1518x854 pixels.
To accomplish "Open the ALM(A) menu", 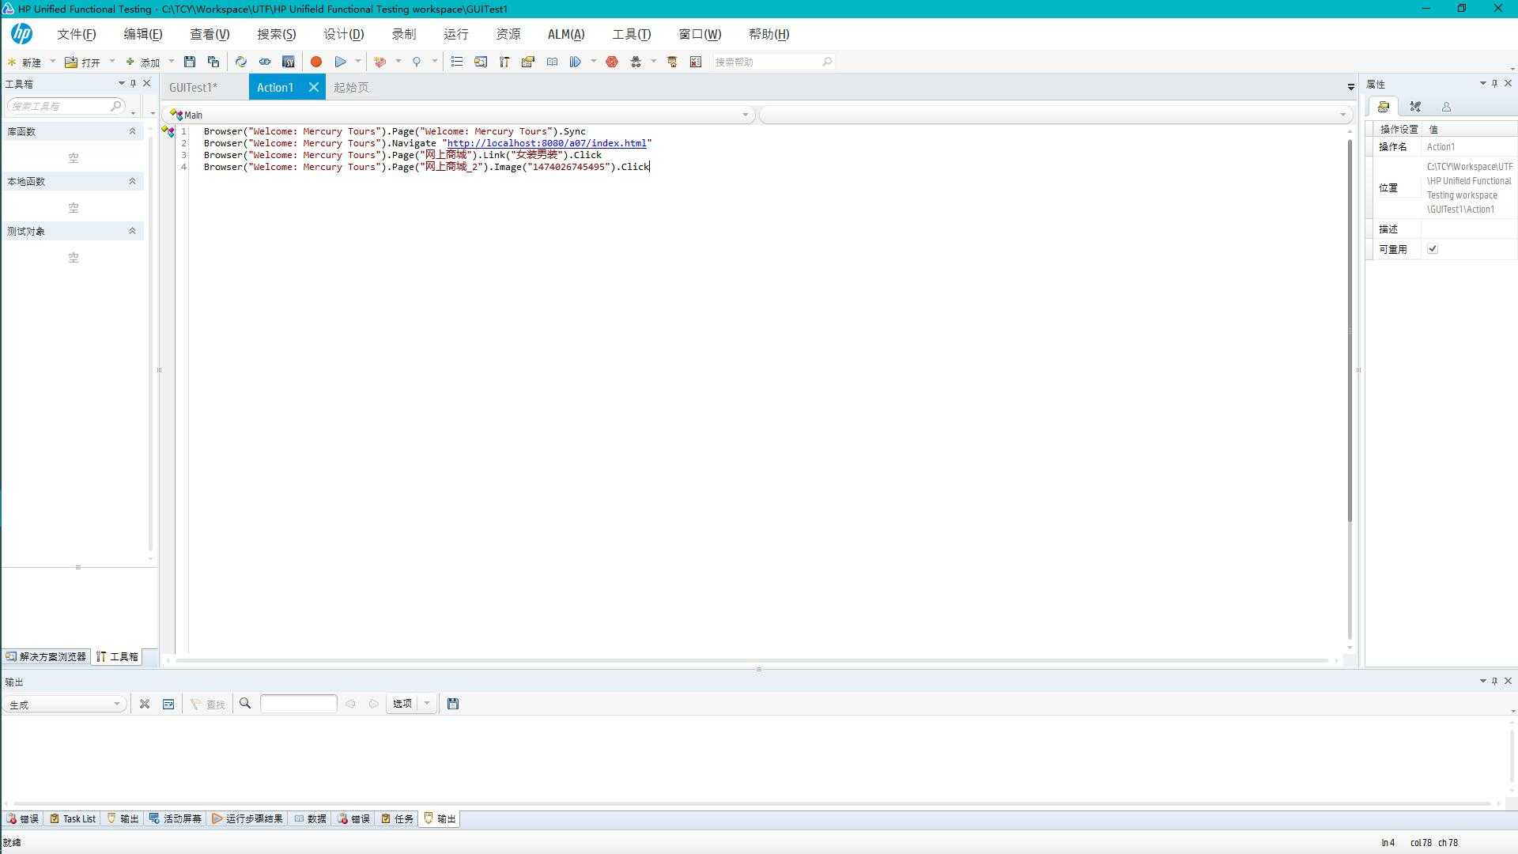I will click(566, 34).
